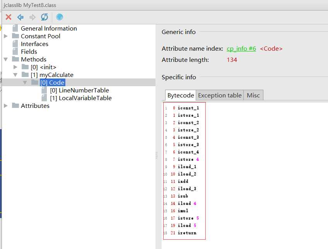Select General Information in the tree
The width and height of the screenshot is (328, 249).
(x=49, y=29)
